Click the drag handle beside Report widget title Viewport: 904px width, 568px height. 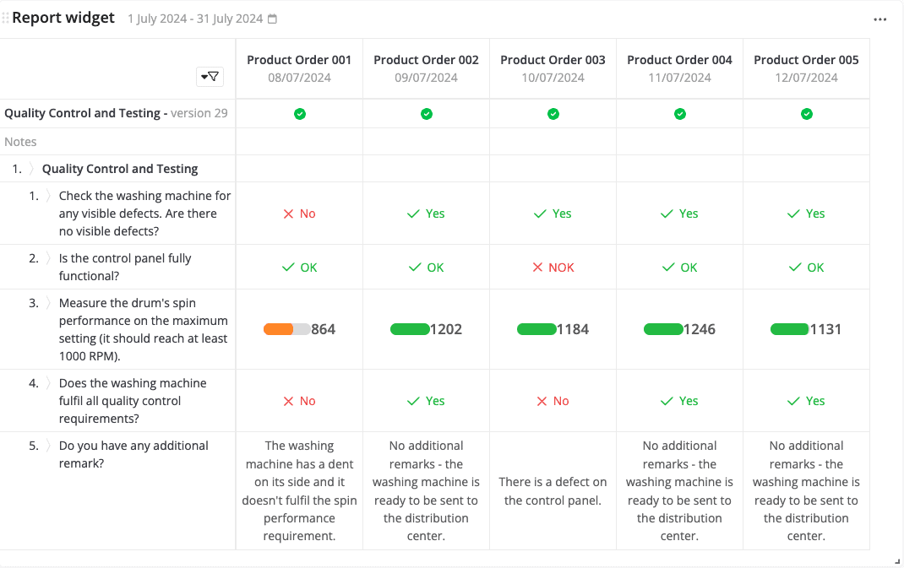point(7,17)
